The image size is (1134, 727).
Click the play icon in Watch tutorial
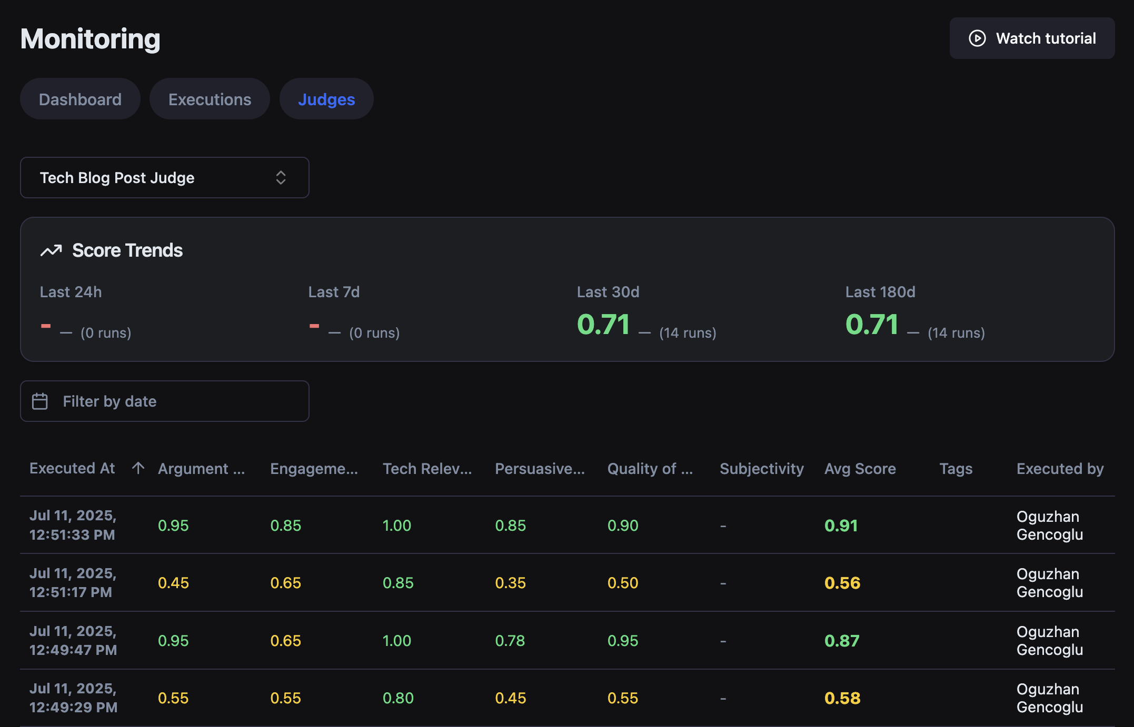pyautogui.click(x=977, y=38)
